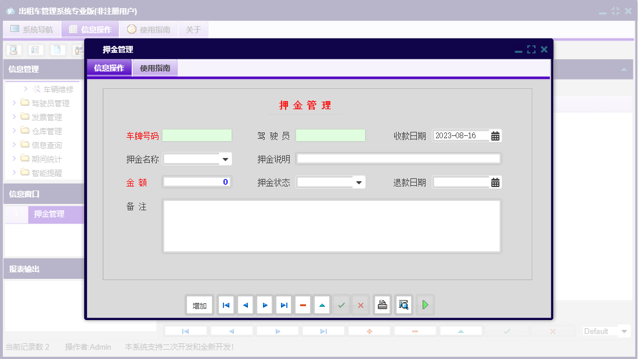638x359 pixels.
Task: Select the search magnifier icon in left toolbar
Action: 13,50
